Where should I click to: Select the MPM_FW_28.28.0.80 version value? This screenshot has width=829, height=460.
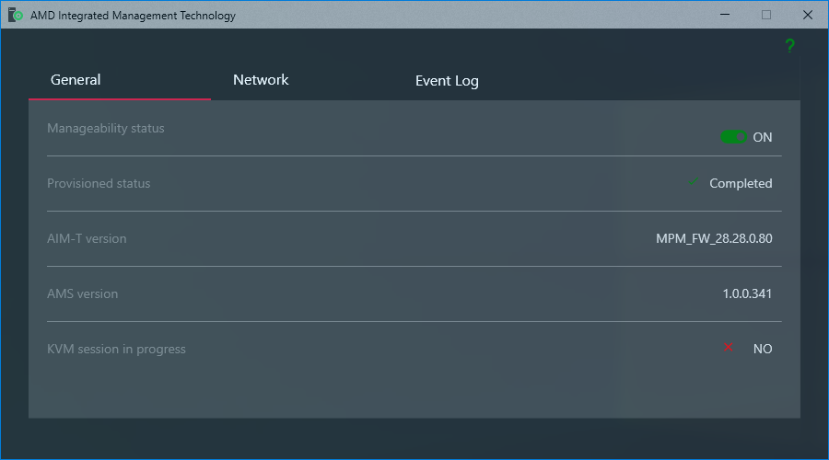(714, 238)
